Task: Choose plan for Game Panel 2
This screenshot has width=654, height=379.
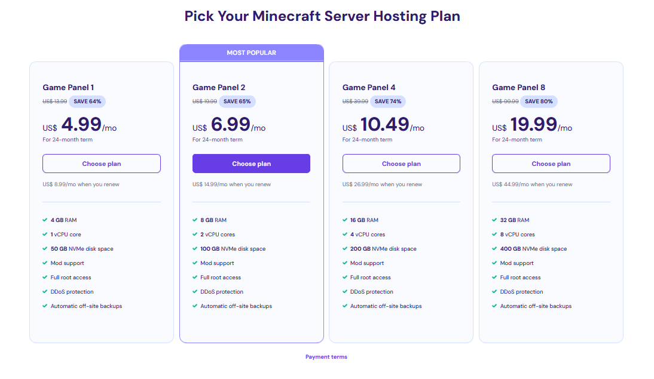Action: (x=251, y=163)
